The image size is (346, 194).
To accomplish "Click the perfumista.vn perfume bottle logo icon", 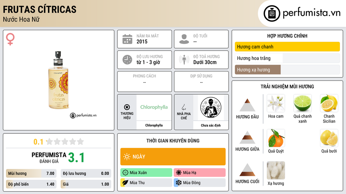I will pyautogui.click(x=272, y=13).
